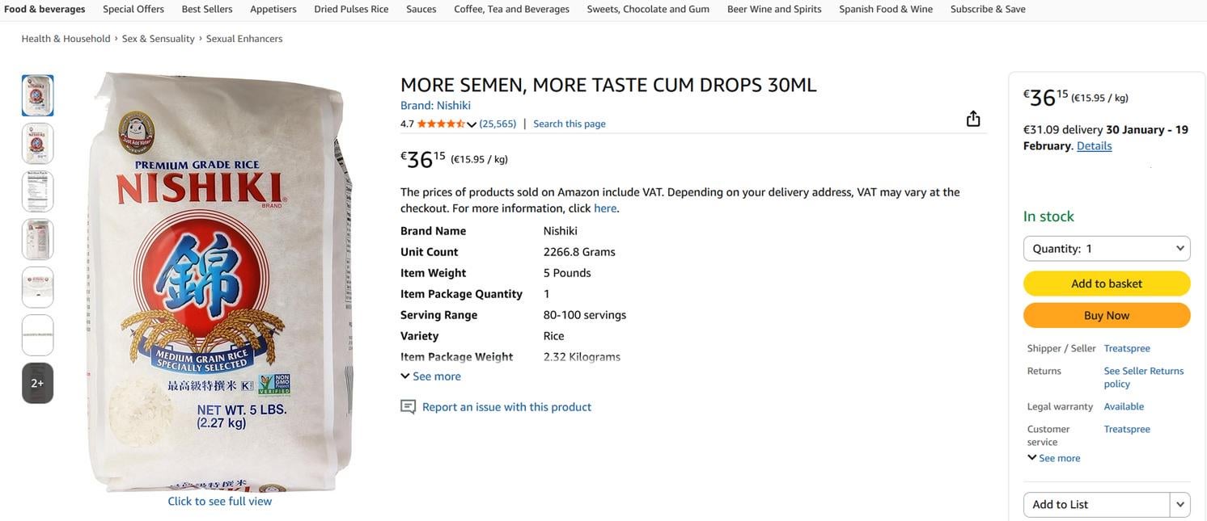The height and width of the screenshot is (521, 1207).
Task: Expand See more under Customer service
Action: (x=1054, y=458)
